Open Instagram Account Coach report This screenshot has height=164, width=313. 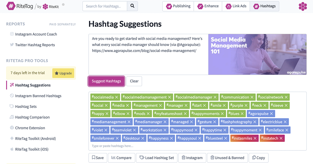click(x=36, y=34)
